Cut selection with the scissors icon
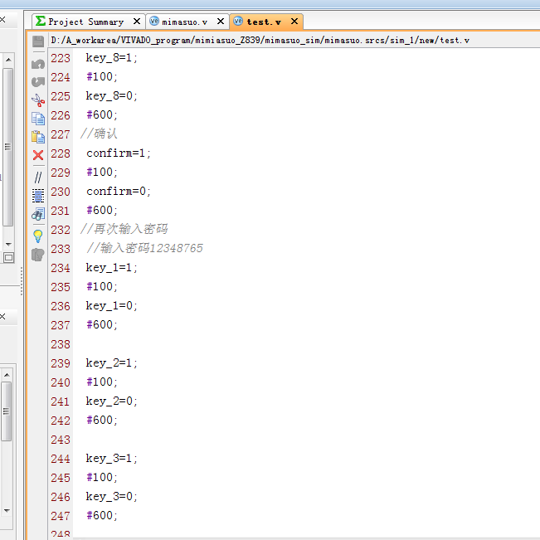Image resolution: width=540 pixels, height=540 pixels. click(38, 100)
